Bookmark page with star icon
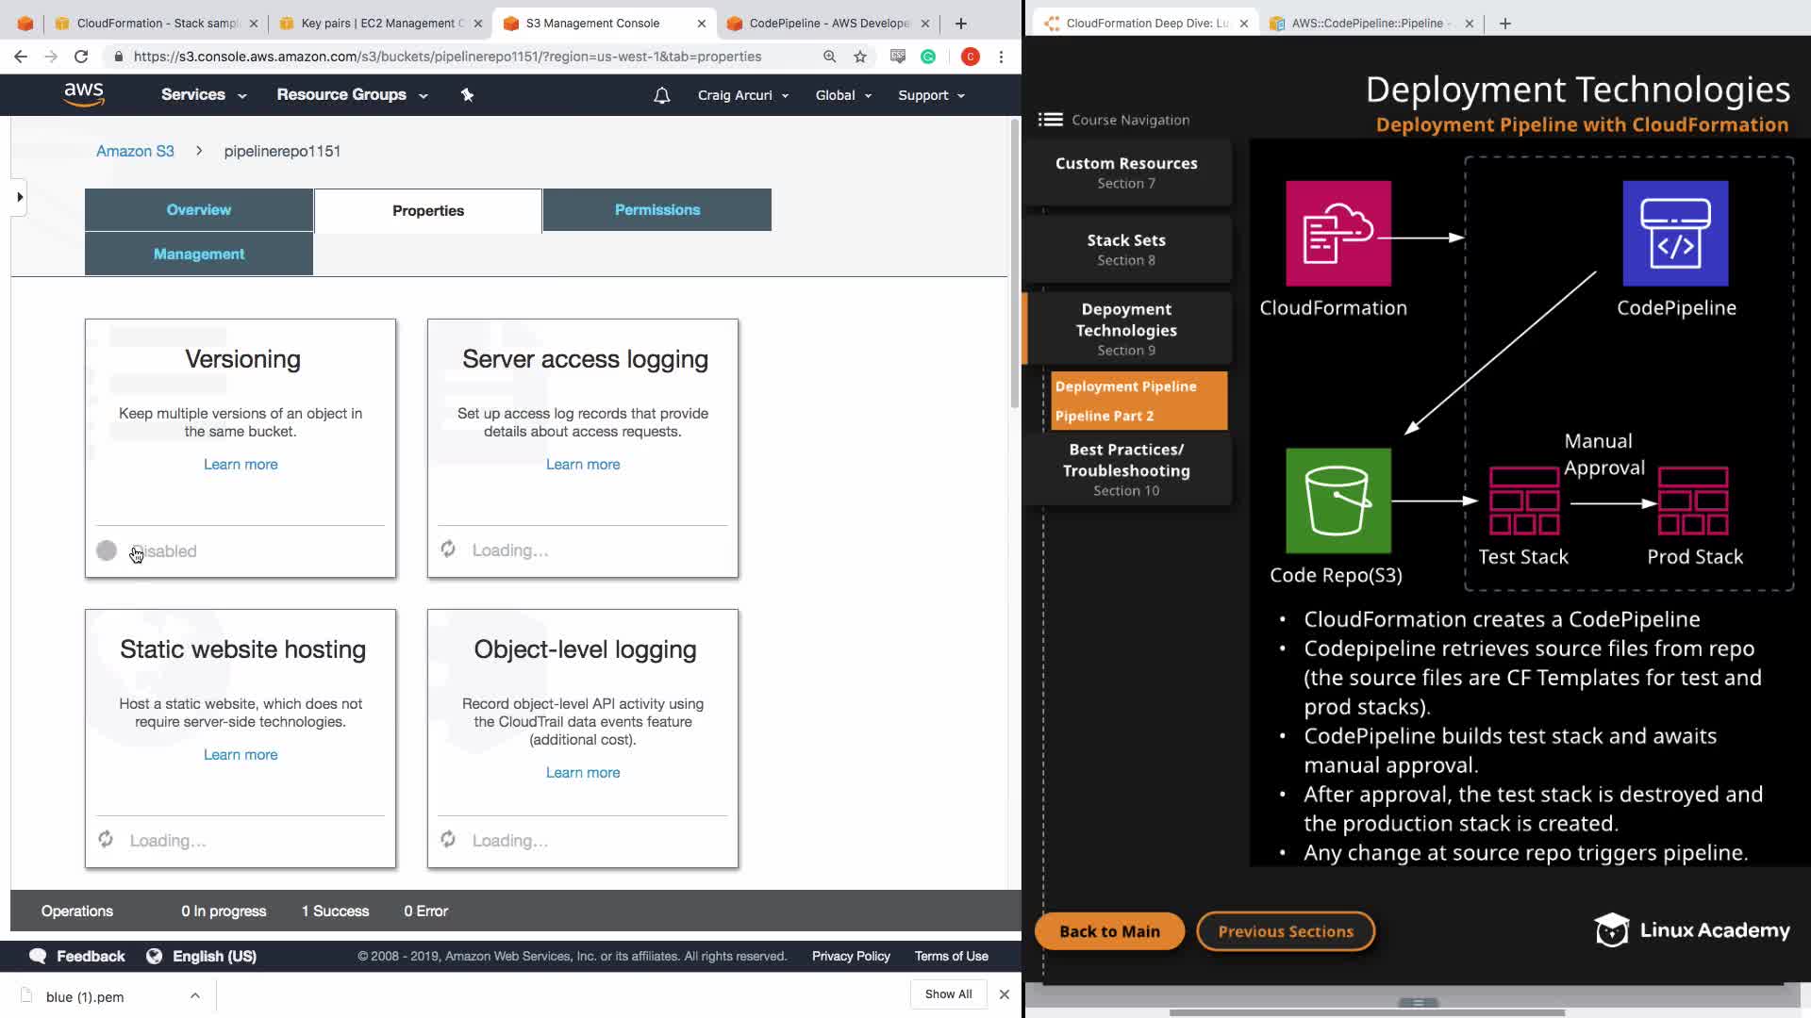Screen dimensions: 1811x1018 (x=860, y=57)
